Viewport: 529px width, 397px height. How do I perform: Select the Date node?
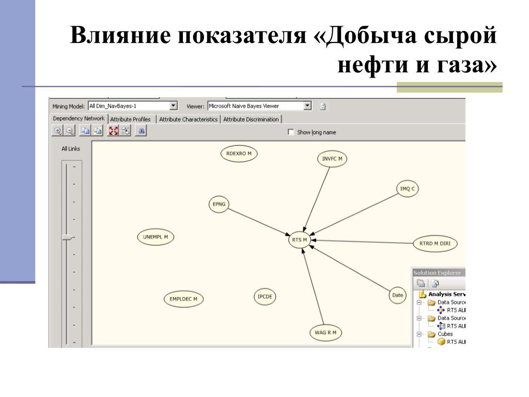[397, 295]
